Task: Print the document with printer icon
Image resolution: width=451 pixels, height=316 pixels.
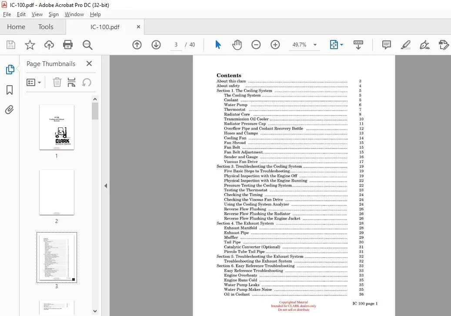Action: tap(68, 45)
